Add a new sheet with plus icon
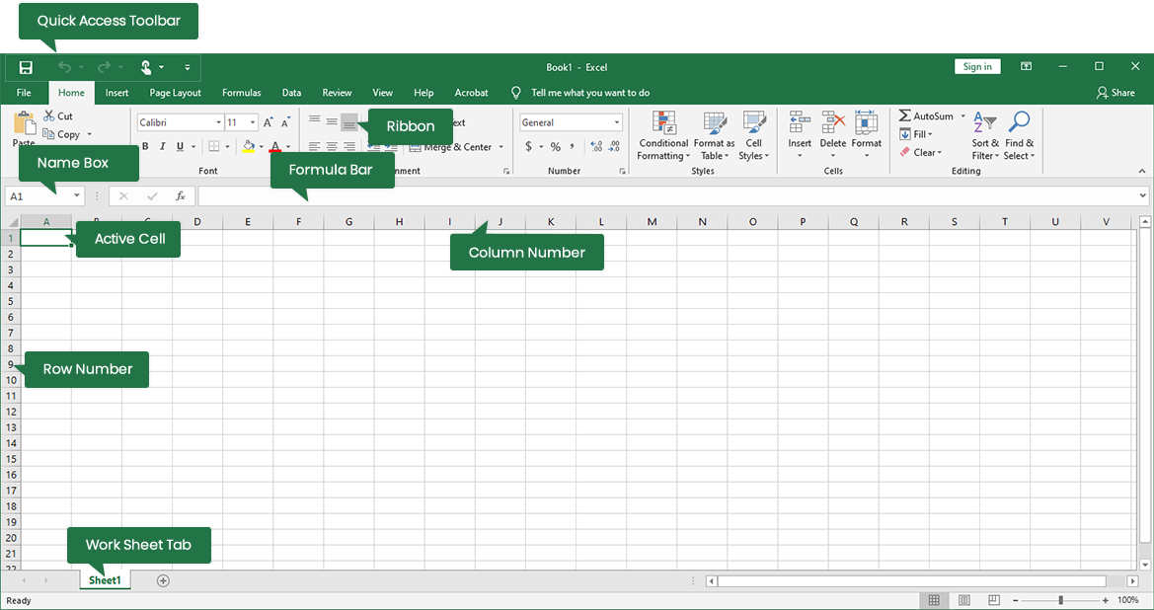This screenshot has height=610, width=1154. (x=164, y=580)
